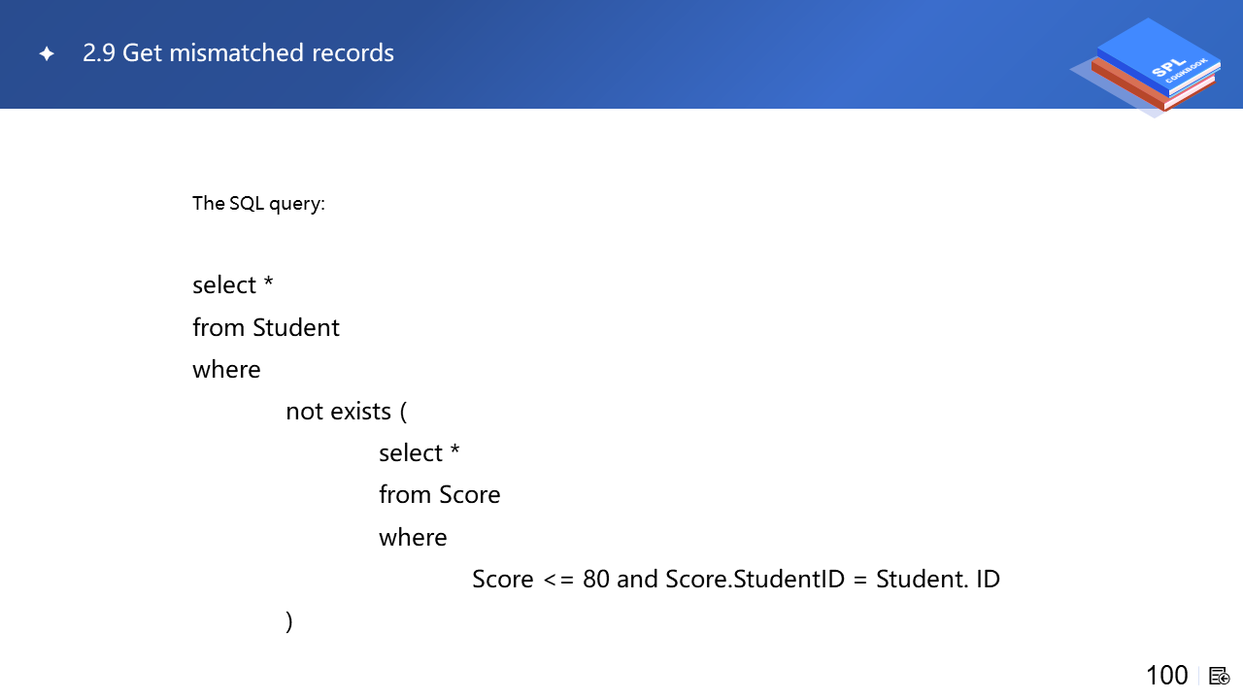Screen dimensions: 1243x699
Task: Click the sparkle bullet icon in header
Action: pyautogui.click(x=47, y=53)
